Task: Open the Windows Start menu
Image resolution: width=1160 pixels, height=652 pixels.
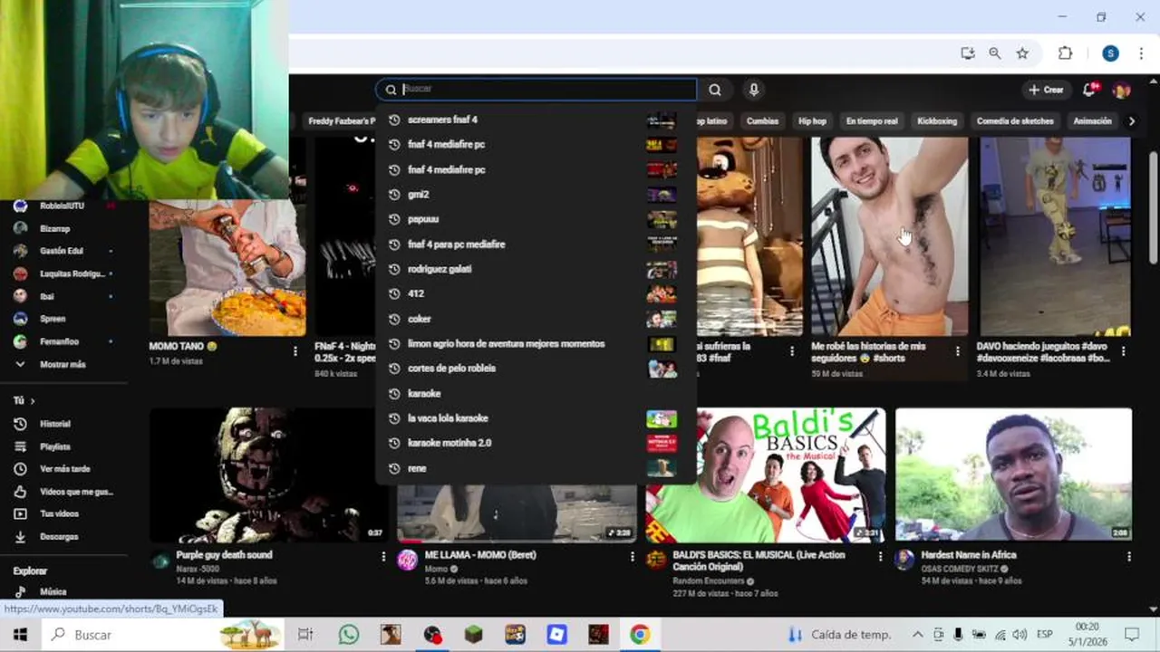Action: [x=20, y=635]
